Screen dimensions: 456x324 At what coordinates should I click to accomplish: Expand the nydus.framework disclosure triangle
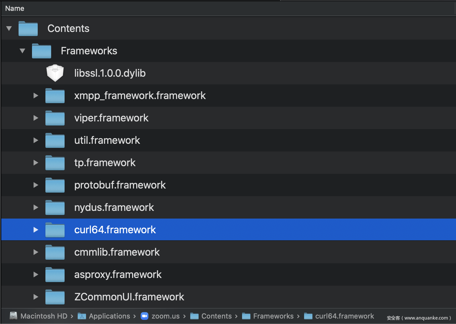[36, 207]
